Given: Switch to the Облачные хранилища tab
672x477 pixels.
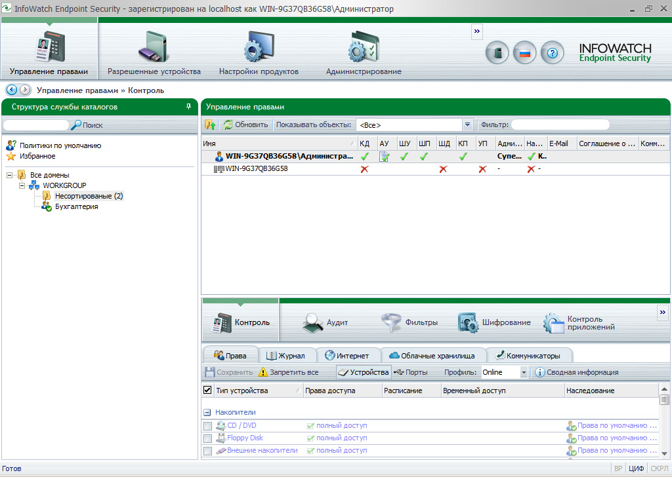Looking at the screenshot, I should point(432,356).
